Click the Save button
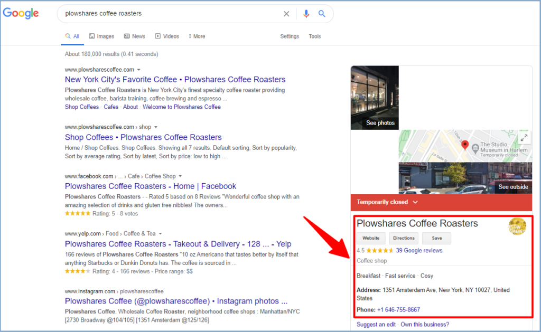Screen dimensions: 541x332 [437, 238]
